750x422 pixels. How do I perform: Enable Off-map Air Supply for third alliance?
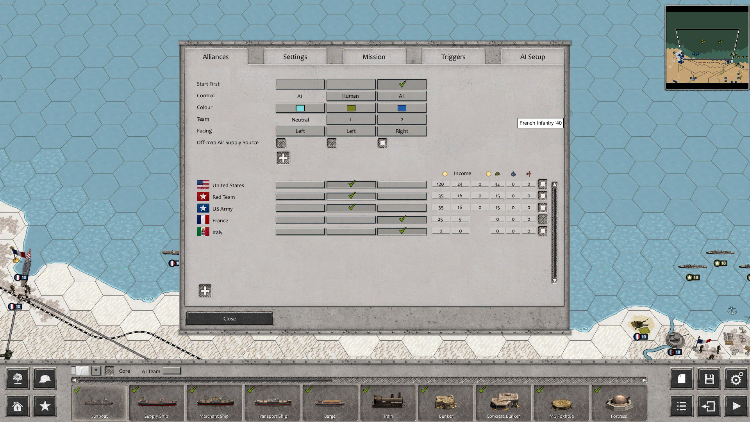coord(382,143)
